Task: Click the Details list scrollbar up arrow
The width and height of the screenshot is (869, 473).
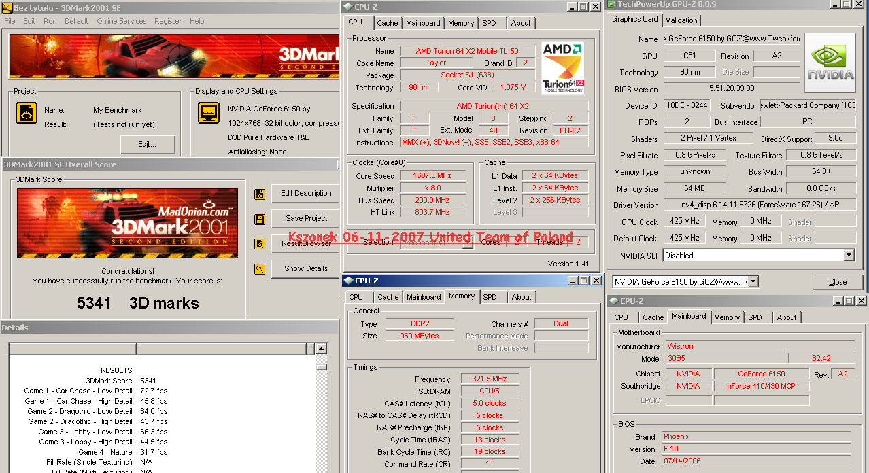Action: point(322,349)
